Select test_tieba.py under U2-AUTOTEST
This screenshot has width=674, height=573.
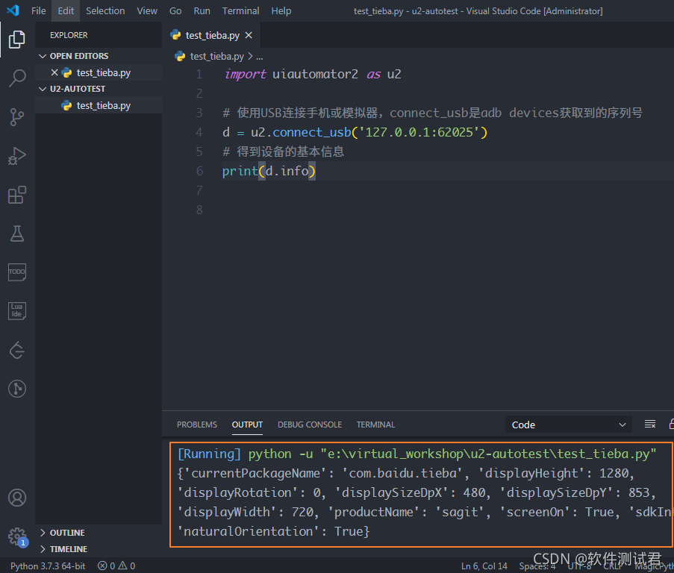pyautogui.click(x=99, y=105)
